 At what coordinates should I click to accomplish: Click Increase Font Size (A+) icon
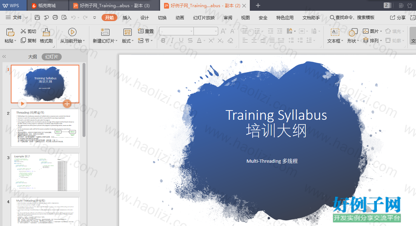pos(224,31)
